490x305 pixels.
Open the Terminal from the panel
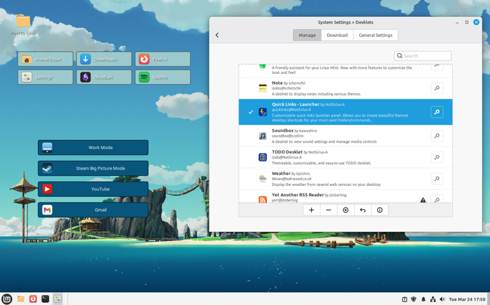[x=45, y=299]
